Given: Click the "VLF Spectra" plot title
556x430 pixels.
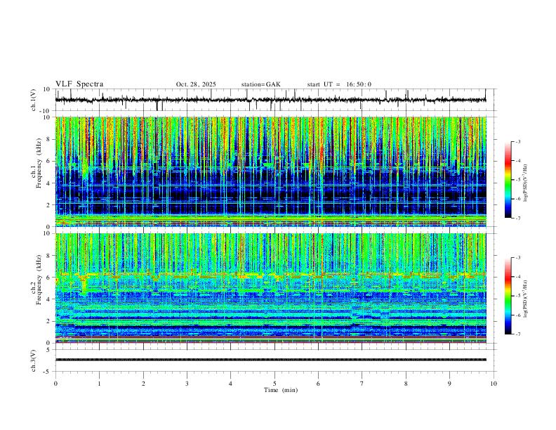Looking at the screenshot, I should (x=79, y=84).
